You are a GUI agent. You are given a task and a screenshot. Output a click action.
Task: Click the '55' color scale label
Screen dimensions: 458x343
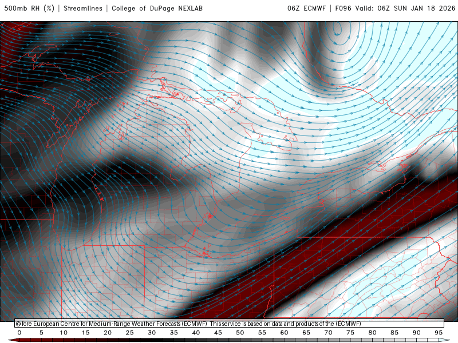(262, 333)
